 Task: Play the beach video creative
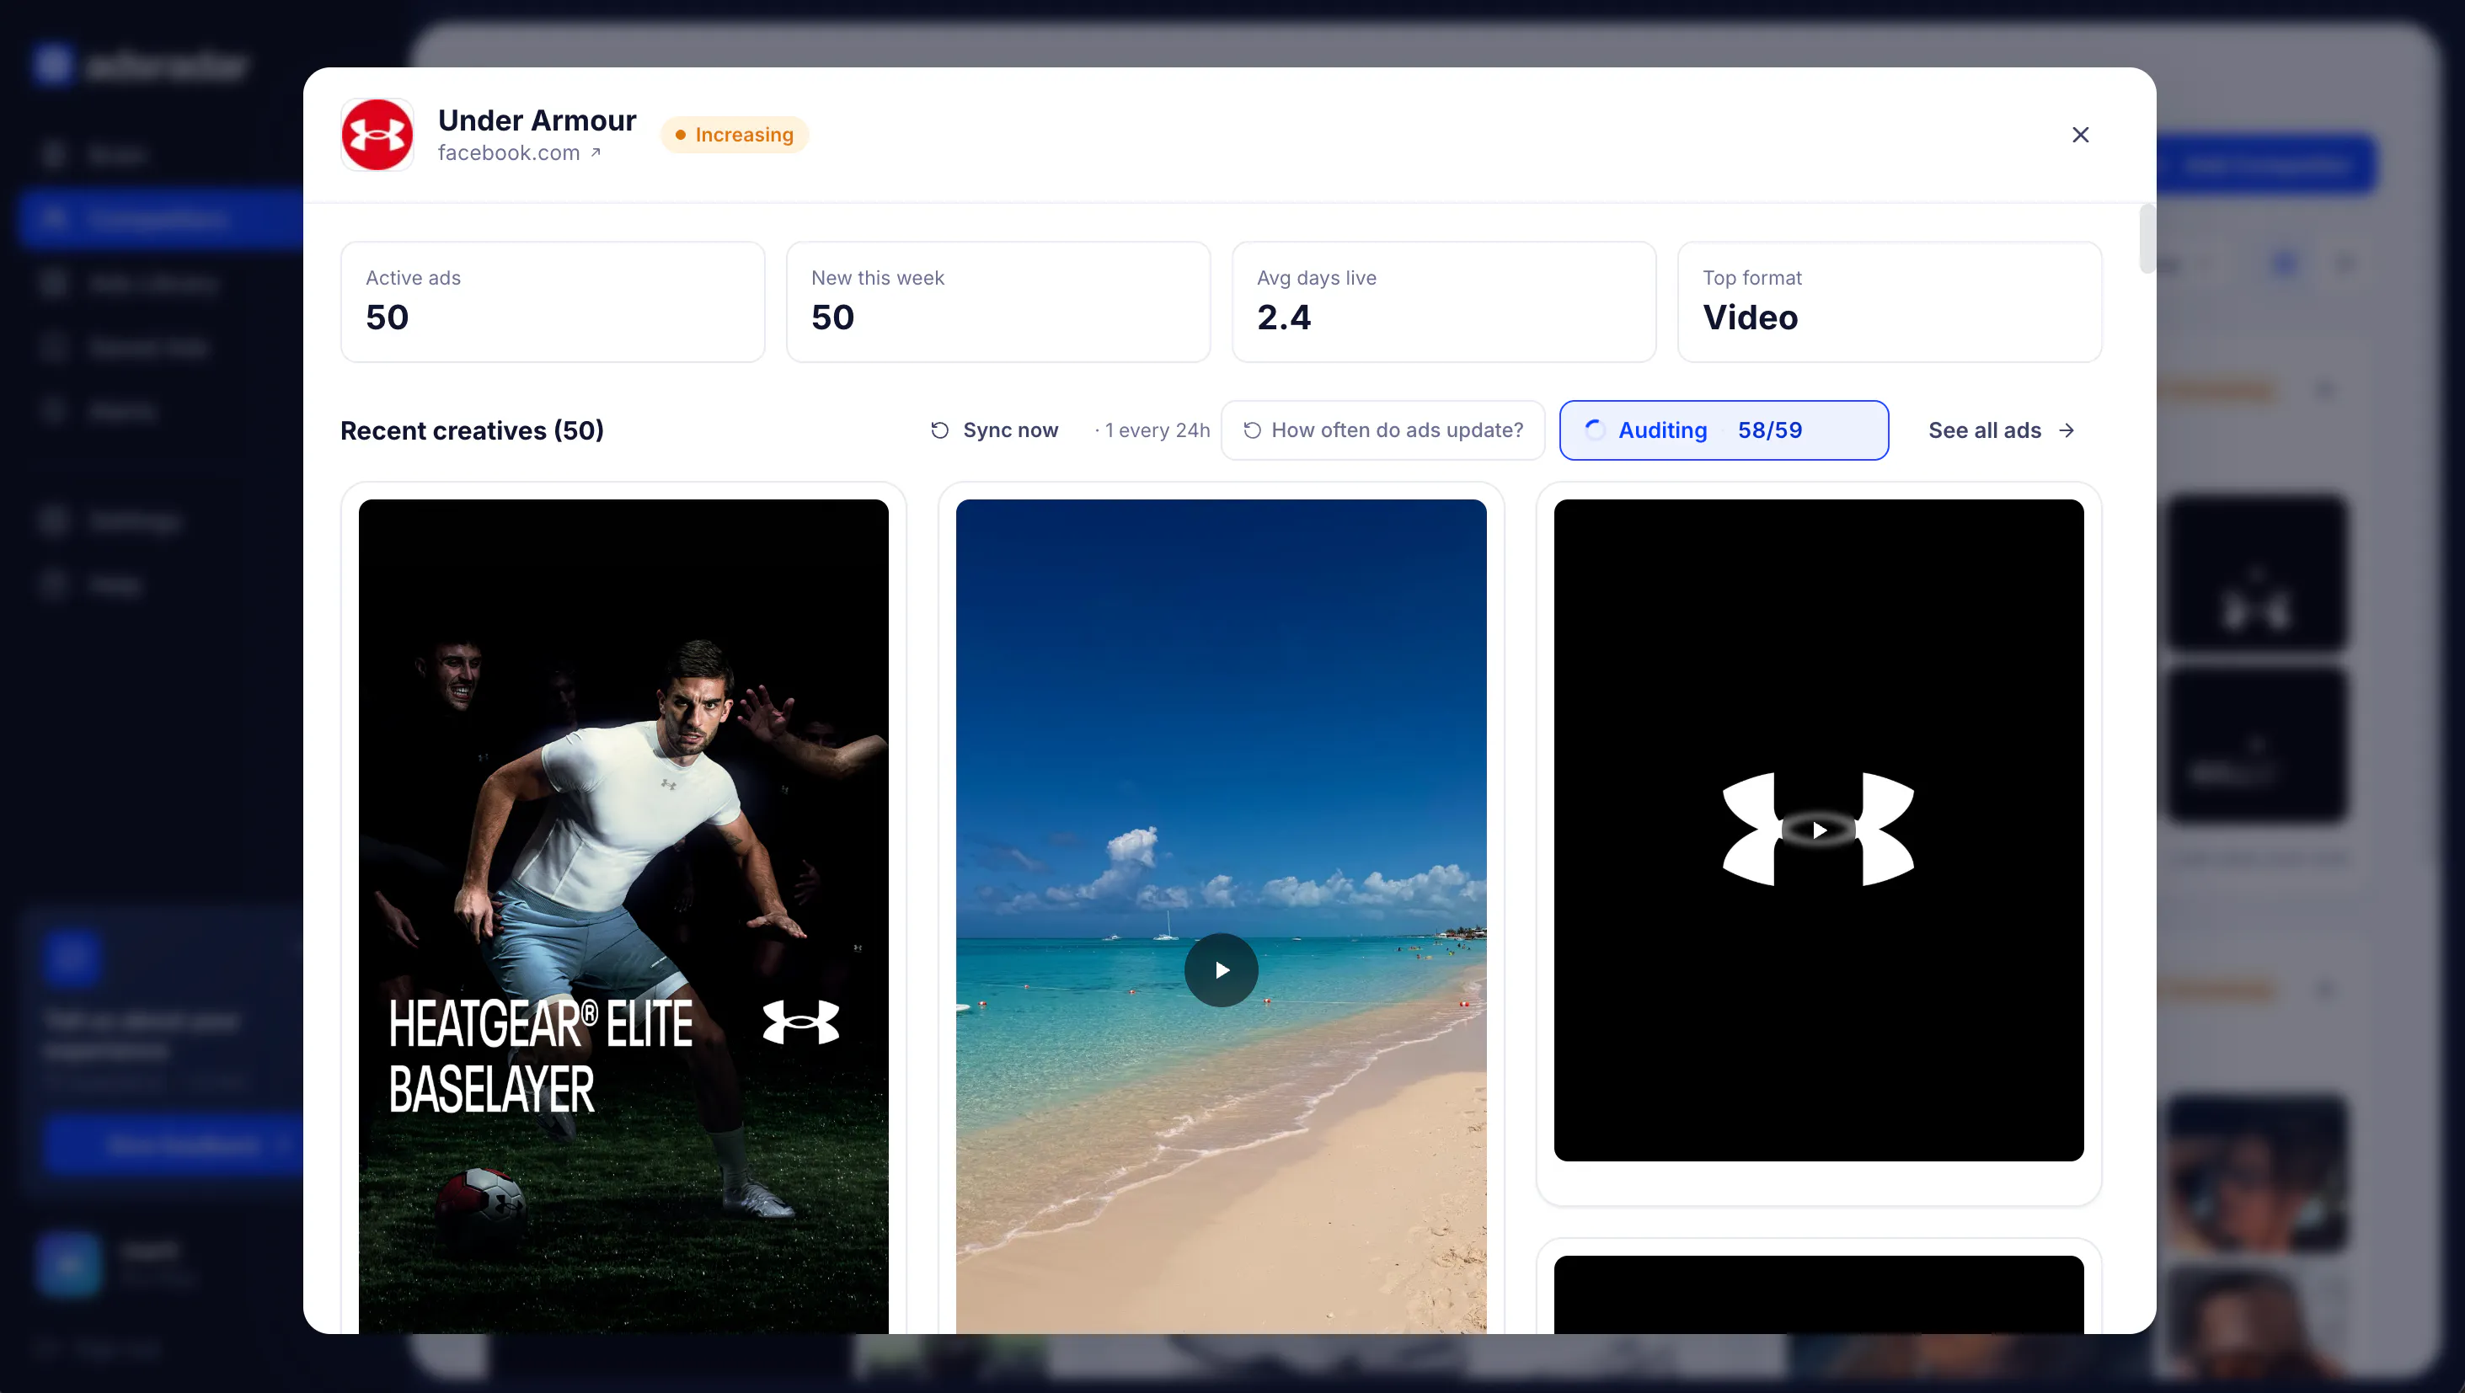point(1221,970)
